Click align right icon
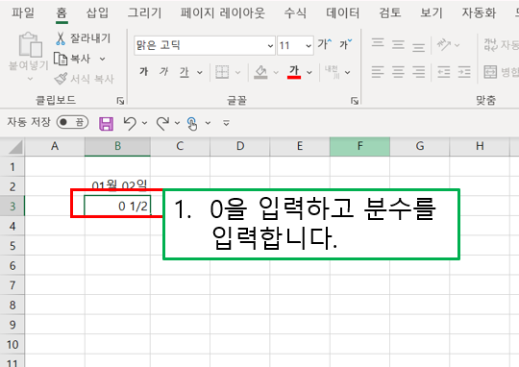The width and height of the screenshot is (519, 367). point(419,72)
